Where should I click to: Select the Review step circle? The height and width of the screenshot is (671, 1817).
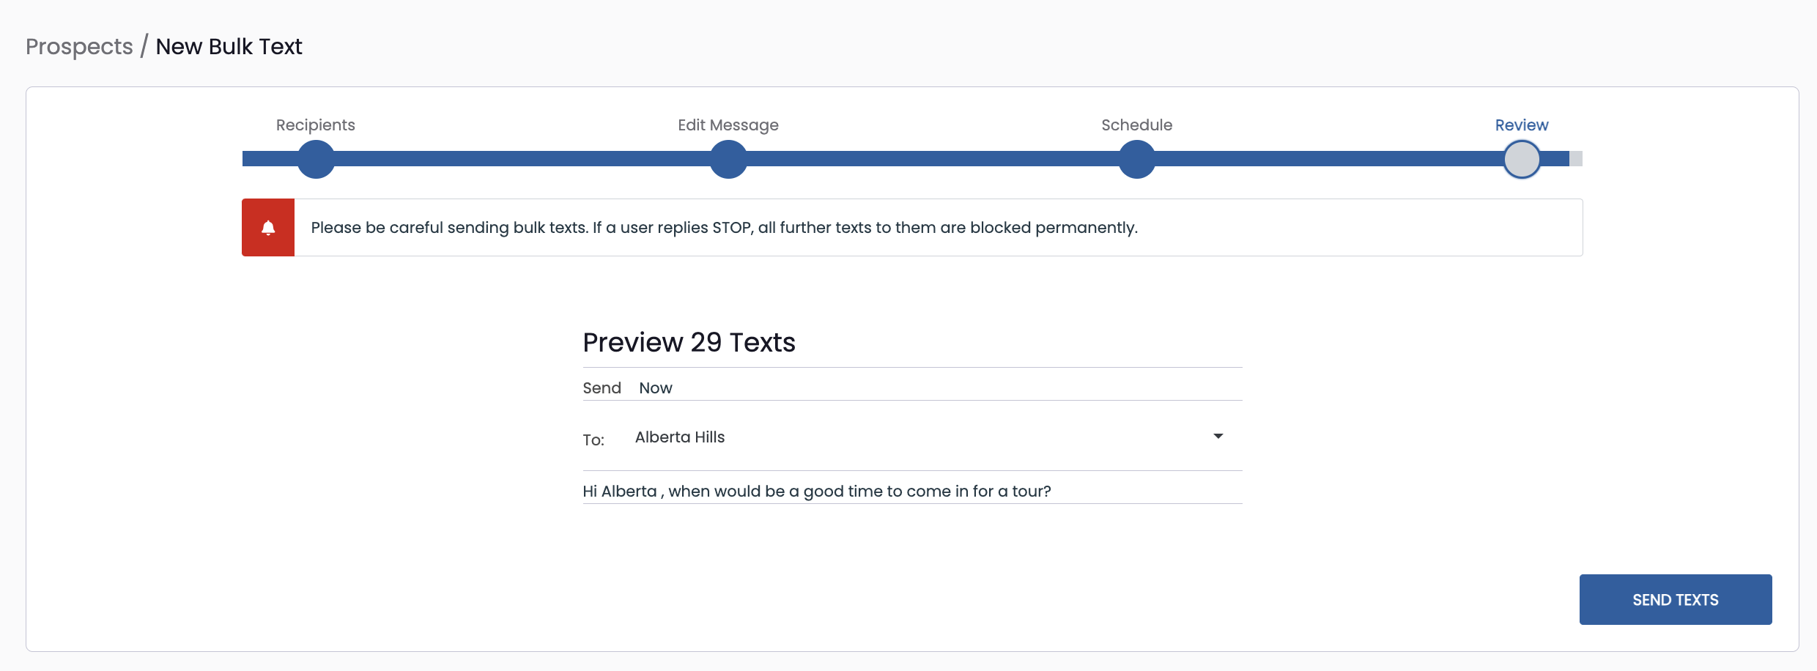[x=1522, y=159]
